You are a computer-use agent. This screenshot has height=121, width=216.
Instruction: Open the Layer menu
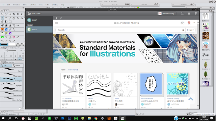[25, 5]
